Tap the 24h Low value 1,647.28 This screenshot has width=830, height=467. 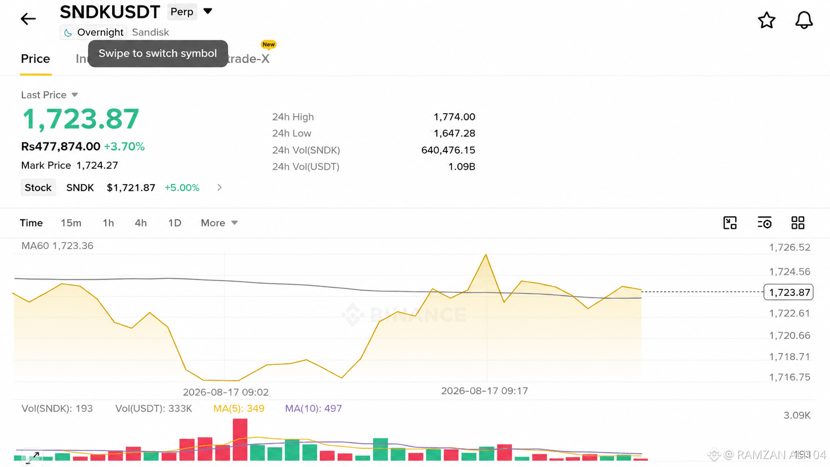click(454, 133)
